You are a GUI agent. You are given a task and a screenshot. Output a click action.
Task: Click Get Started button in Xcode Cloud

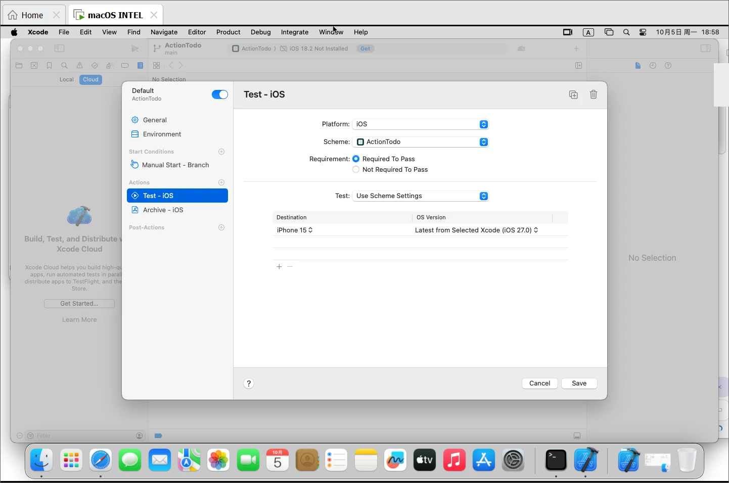[x=79, y=304]
